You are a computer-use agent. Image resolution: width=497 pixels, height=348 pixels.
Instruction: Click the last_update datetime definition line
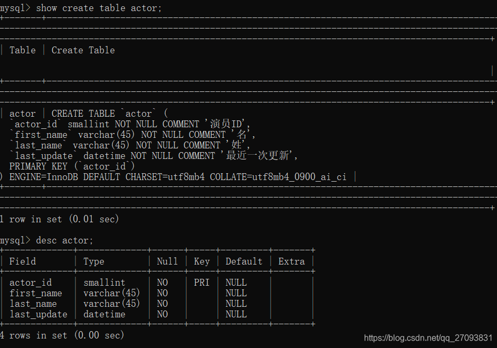click(x=154, y=155)
